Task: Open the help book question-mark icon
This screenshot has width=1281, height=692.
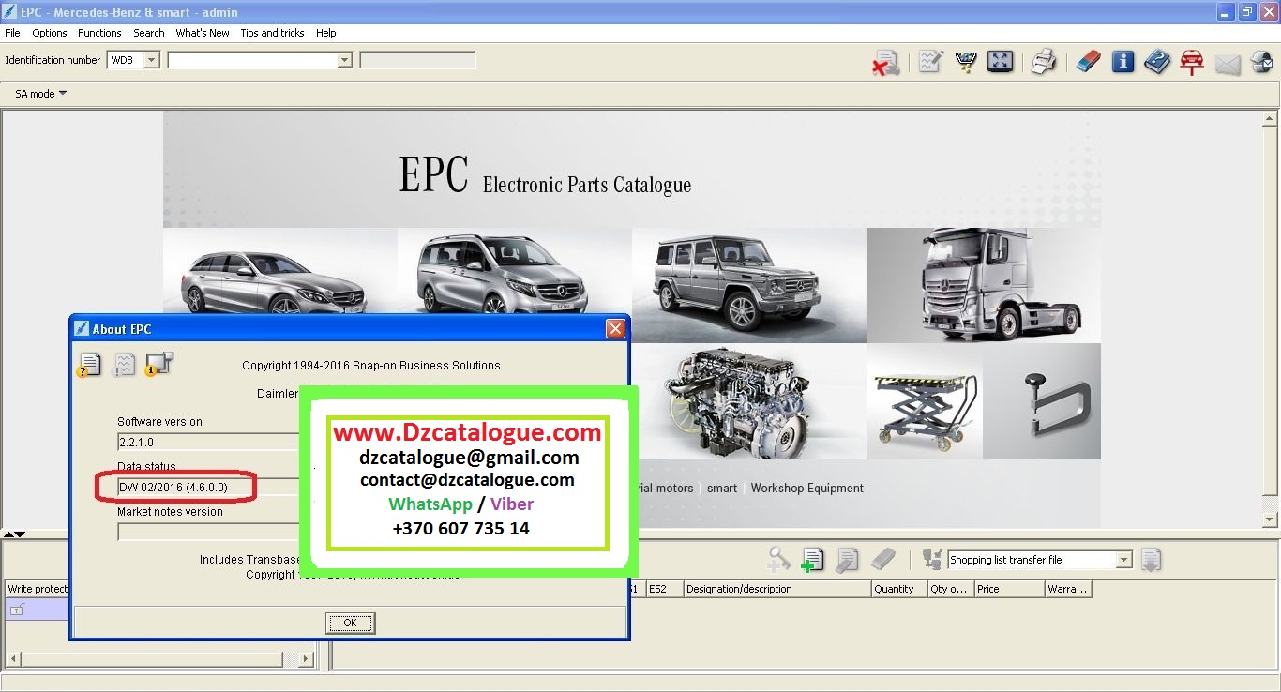Action: (x=1157, y=62)
